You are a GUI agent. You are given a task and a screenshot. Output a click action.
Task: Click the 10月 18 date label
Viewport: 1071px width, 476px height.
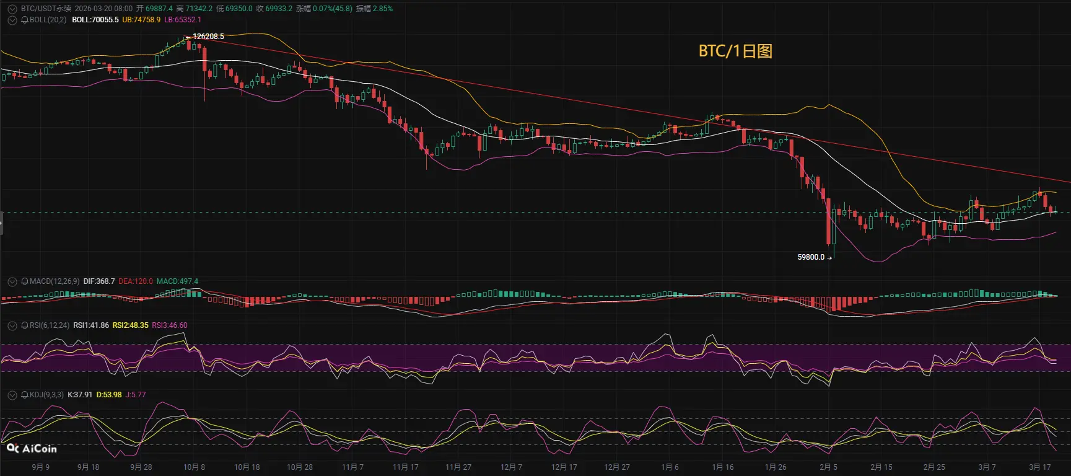point(247,467)
